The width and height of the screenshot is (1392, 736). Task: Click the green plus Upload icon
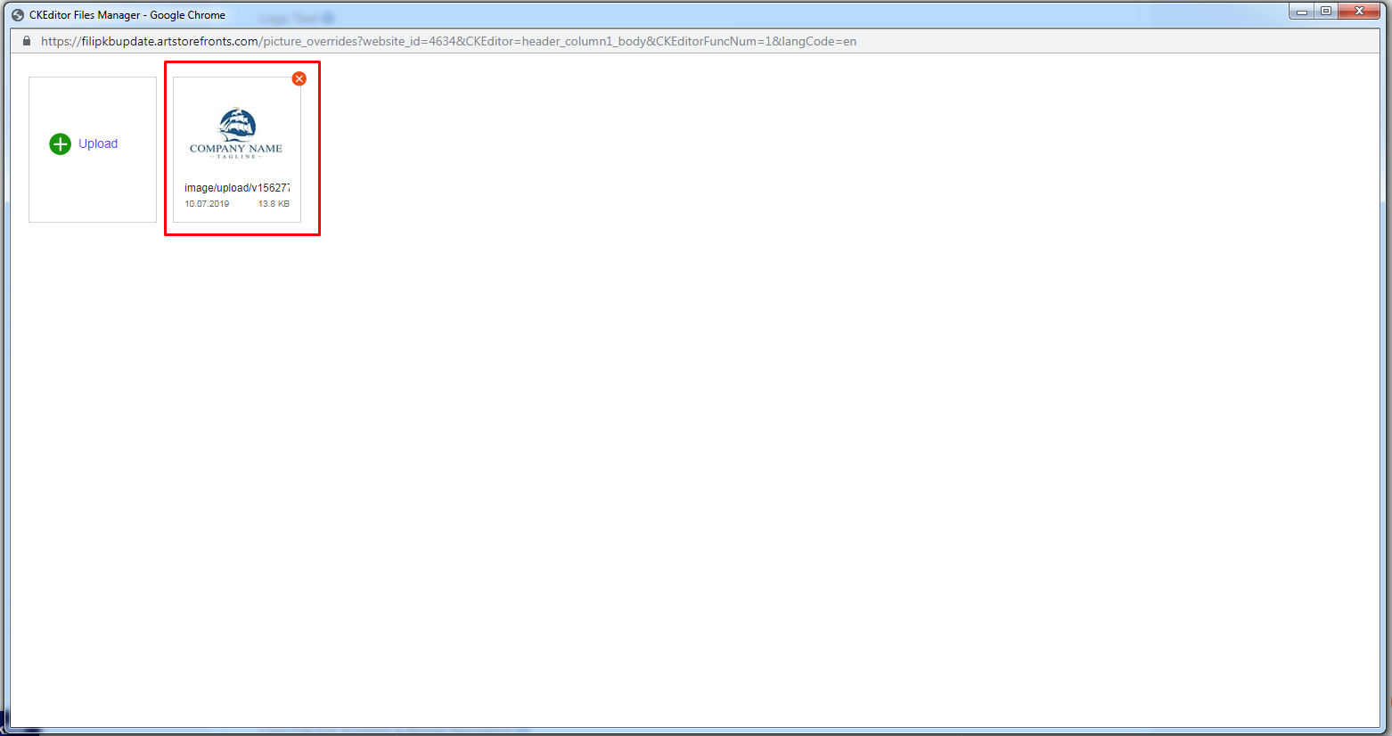(x=60, y=144)
